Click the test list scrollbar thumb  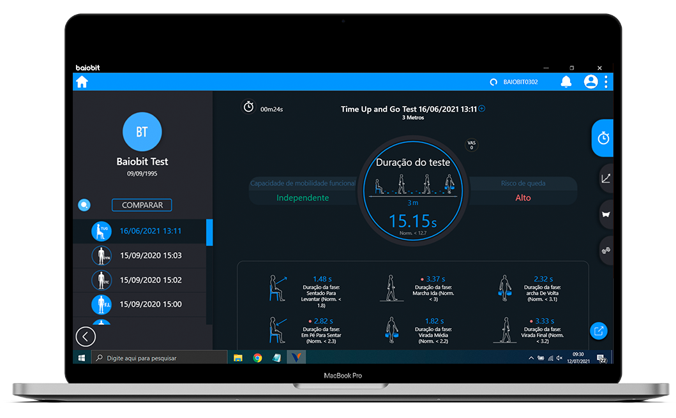tap(209, 232)
